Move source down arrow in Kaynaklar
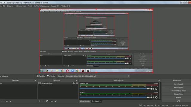191x107 pixels. click(56, 101)
